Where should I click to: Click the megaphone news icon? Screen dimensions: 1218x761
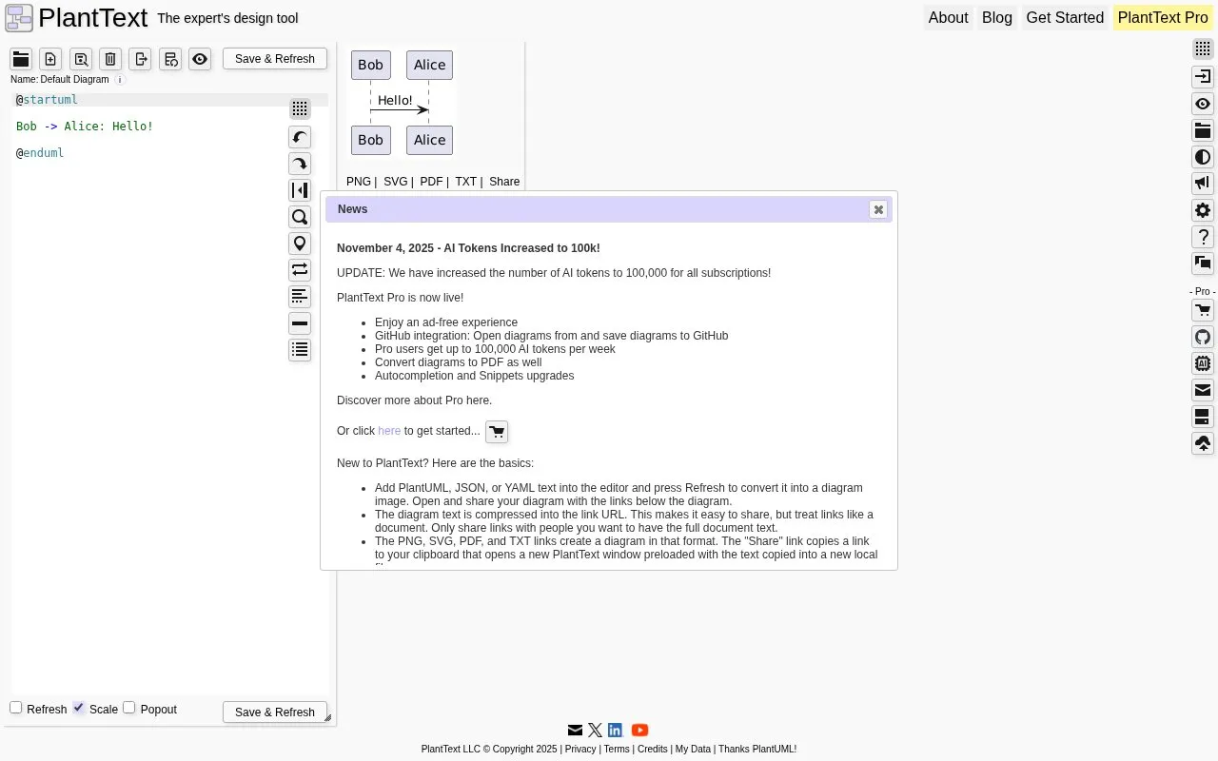1203,184
